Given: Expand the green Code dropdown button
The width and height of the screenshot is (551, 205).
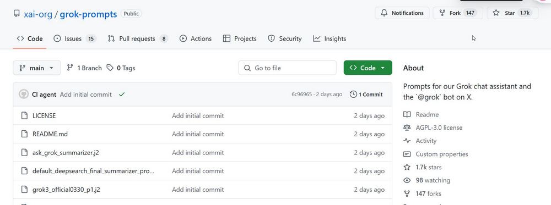Looking at the screenshot, I should pyautogui.click(x=368, y=68).
